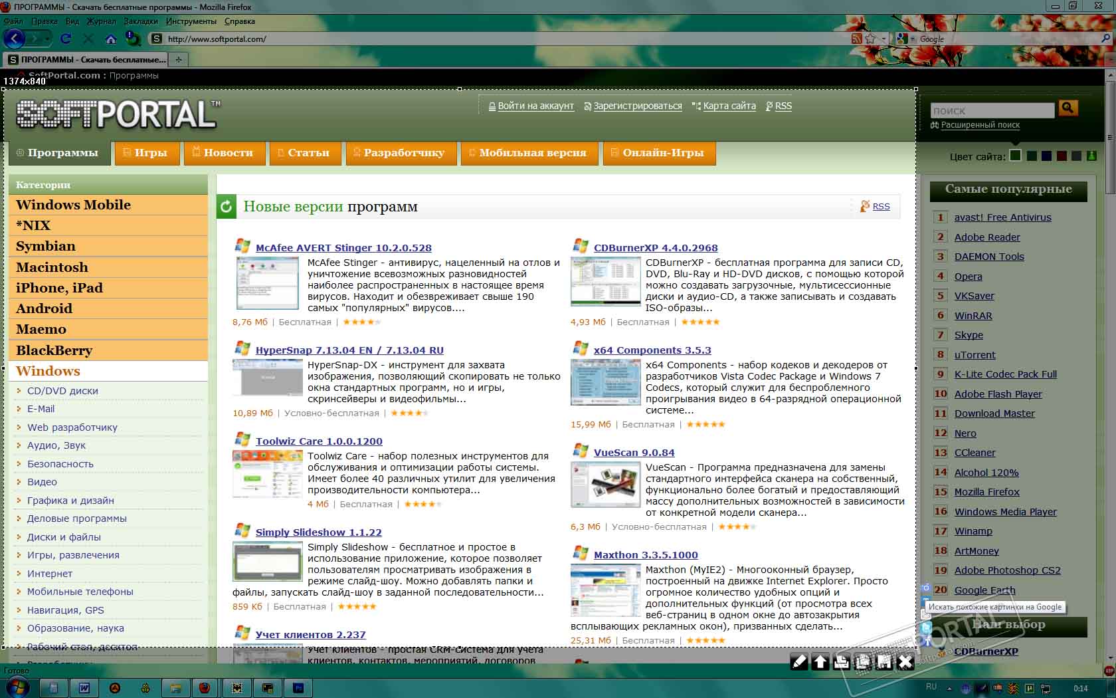Viewport: 1116px width, 698px height.
Task: Click the green update-notifier toolbar icon
Action: (133, 39)
